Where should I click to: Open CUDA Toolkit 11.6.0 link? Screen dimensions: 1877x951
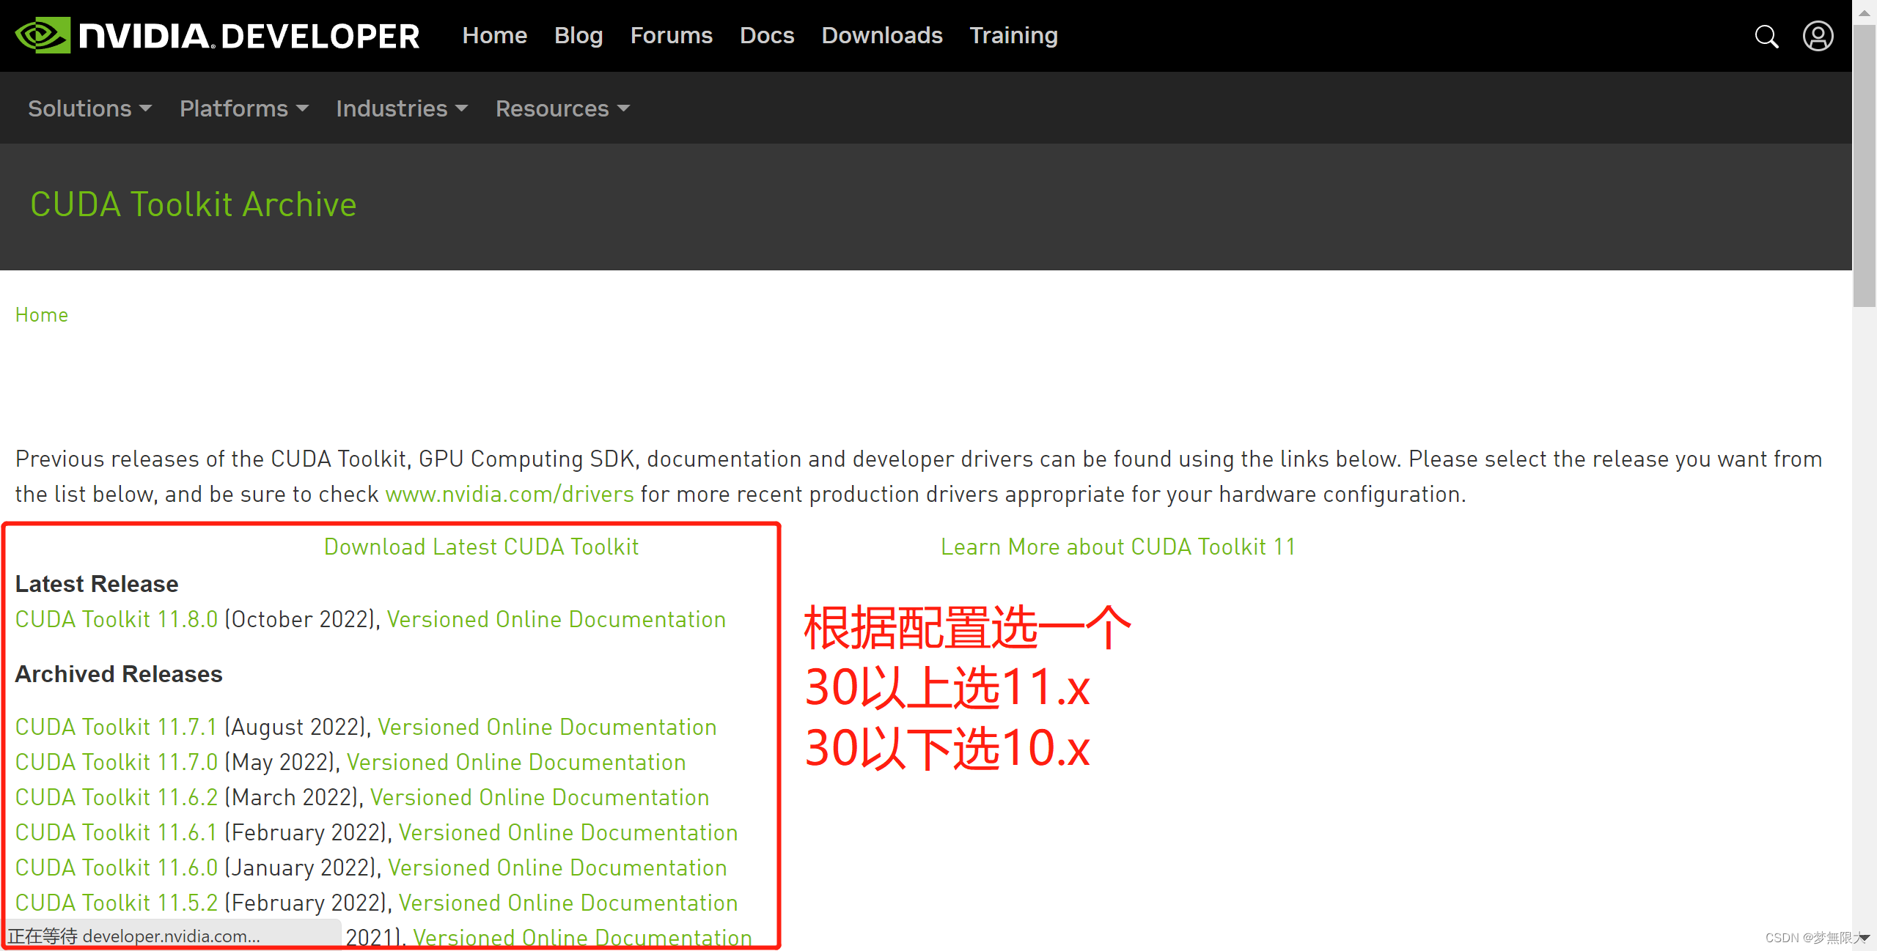click(117, 868)
